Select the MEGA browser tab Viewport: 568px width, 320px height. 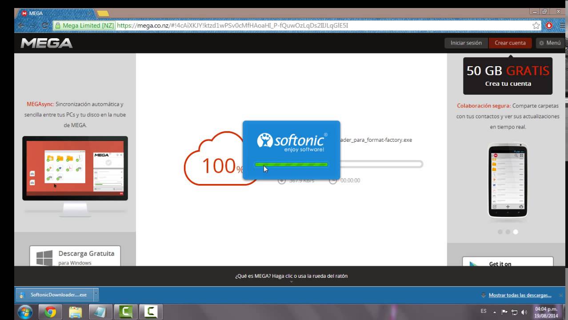56,13
